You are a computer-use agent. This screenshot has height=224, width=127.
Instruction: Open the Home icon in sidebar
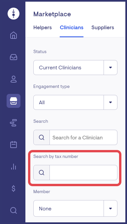coord(14,35)
